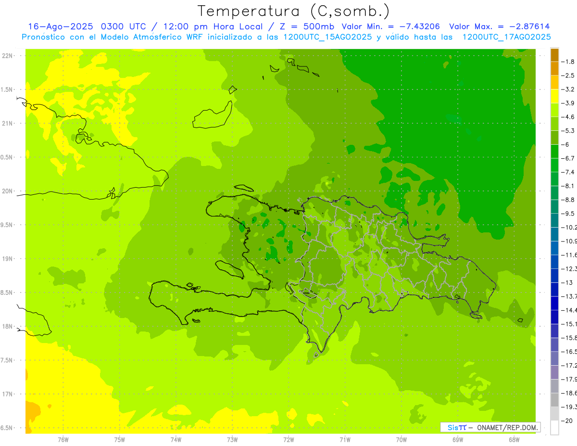Click the "Sistt - ONAMET/REP.DOM." label box
577x446 pixels.
pos(490,427)
